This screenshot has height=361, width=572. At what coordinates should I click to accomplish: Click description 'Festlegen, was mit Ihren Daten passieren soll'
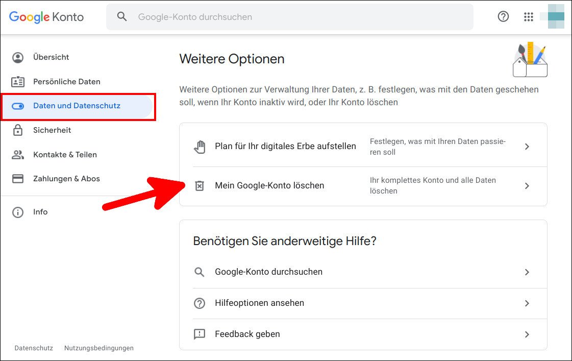pyautogui.click(x=438, y=147)
